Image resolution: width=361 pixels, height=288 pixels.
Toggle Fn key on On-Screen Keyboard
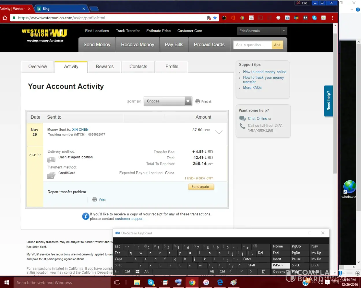118,272
